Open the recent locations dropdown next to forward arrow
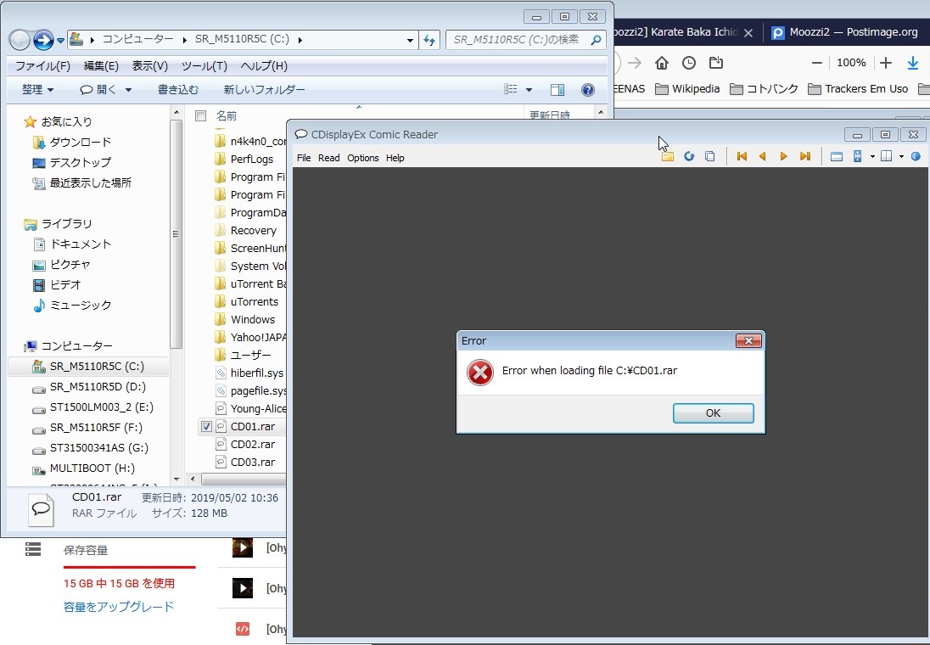Screen dimensions: 930x645 pos(60,41)
